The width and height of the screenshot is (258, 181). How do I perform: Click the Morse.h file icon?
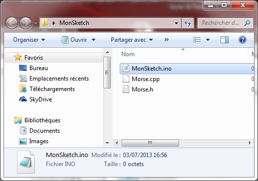(126, 89)
